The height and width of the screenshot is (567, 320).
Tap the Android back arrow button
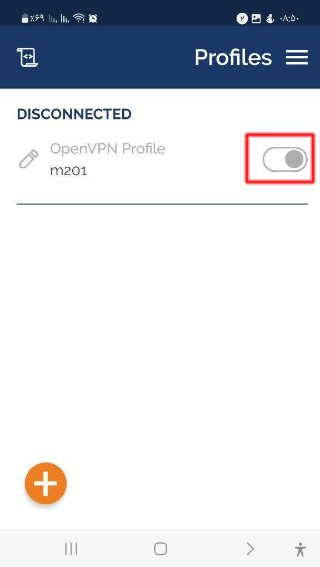[x=250, y=549]
